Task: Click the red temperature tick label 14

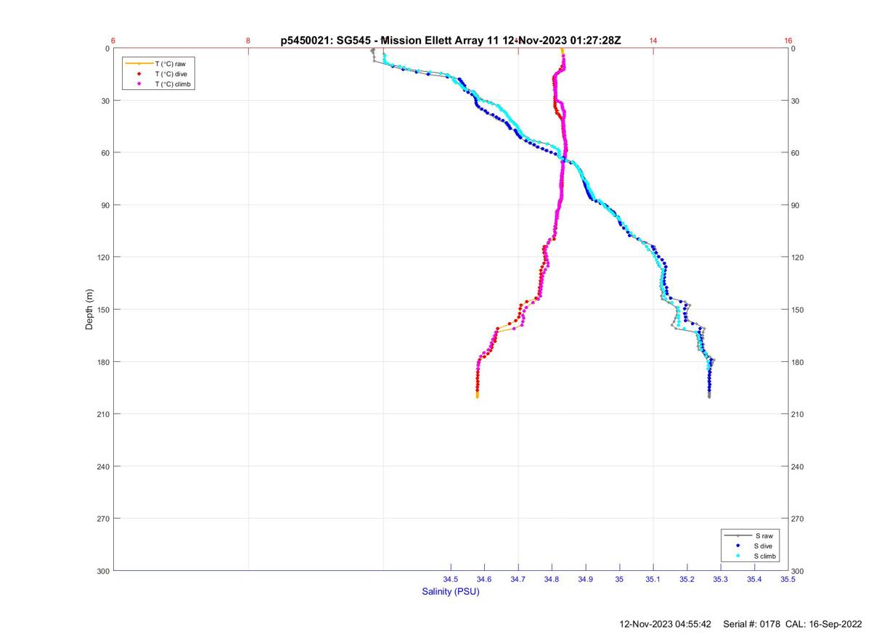Action: [653, 41]
